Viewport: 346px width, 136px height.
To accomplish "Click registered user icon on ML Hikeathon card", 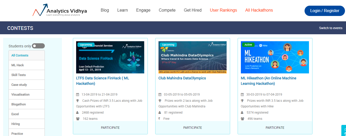I will tap(242, 113).
